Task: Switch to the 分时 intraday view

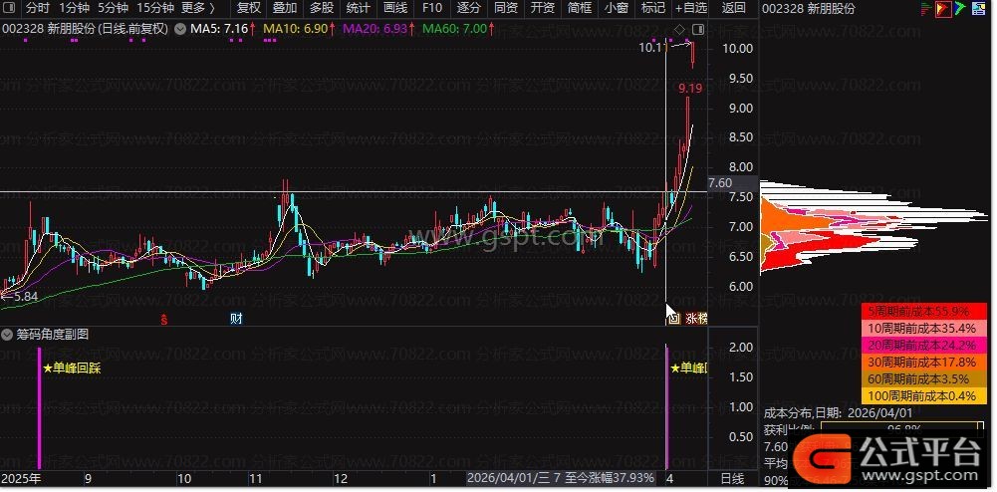Action: coord(37,8)
